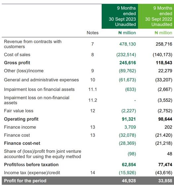Click the 2022 profit for period 33,858
The image size is (174, 188).
[x=165, y=181]
